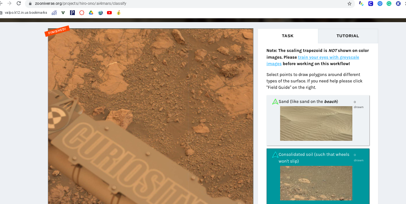Open the yellow i bookmark
The height and width of the screenshot is (204, 406).
[x=119, y=13]
